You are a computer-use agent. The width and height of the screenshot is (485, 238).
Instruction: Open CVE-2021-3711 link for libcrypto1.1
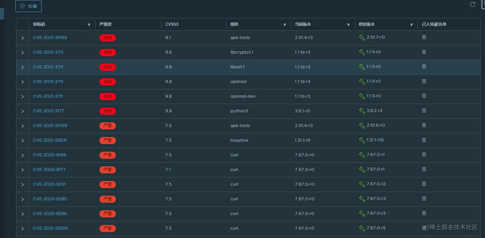[48, 52]
